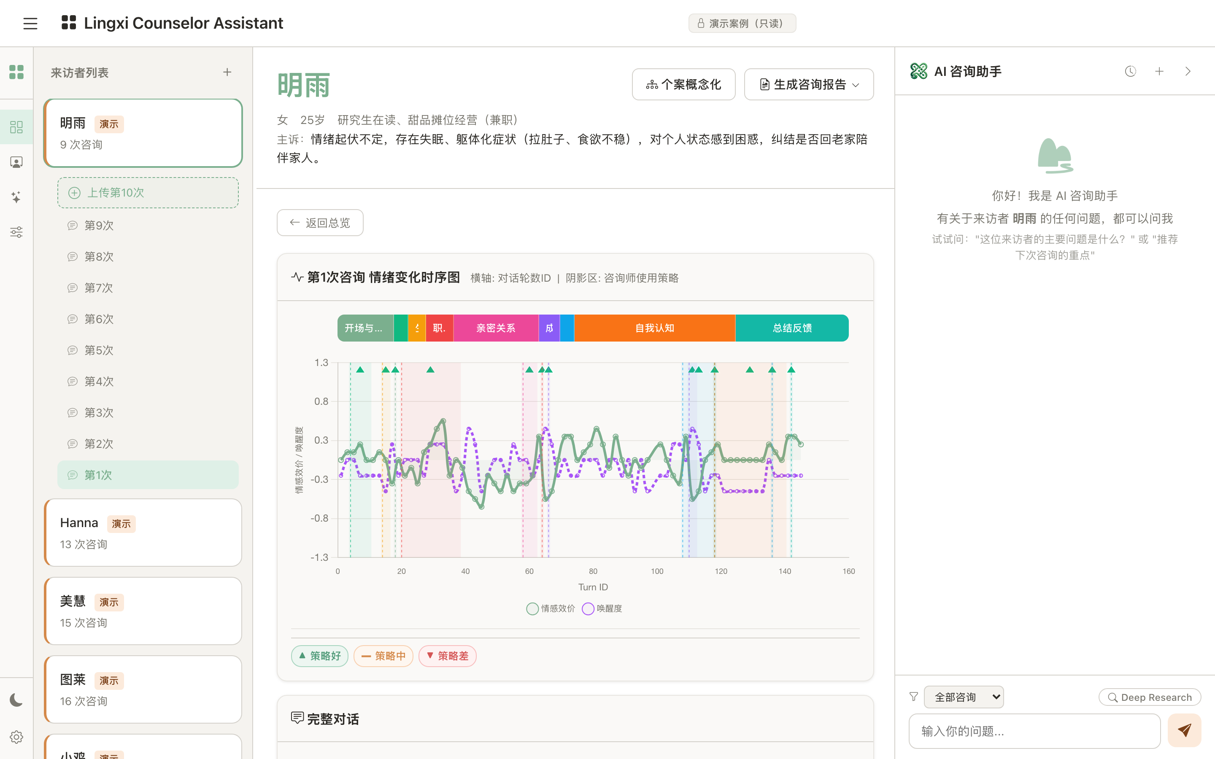Start new AI assistant chat
The width and height of the screenshot is (1215, 759).
pos(1159,71)
